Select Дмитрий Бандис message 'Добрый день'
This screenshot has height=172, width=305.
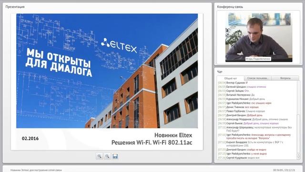(240, 115)
